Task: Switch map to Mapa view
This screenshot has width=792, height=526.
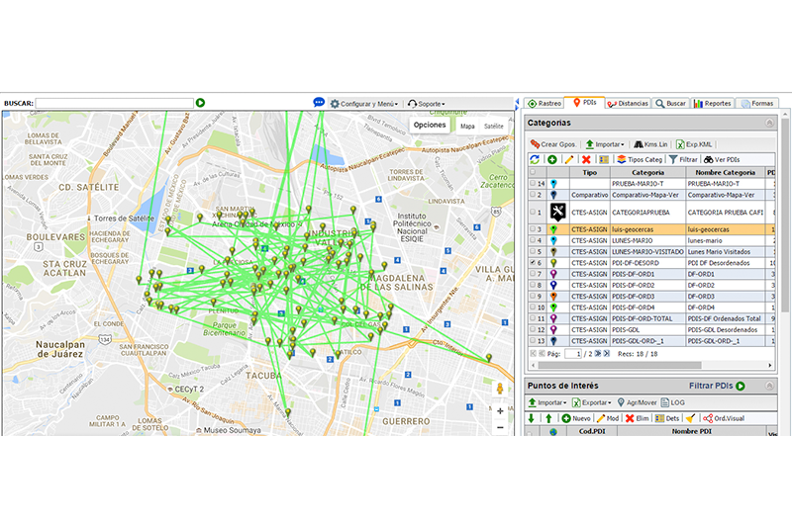Action: click(x=467, y=127)
